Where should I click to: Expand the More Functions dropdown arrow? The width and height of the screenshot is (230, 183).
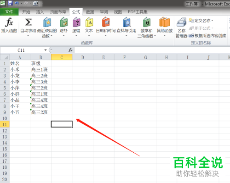point(165,36)
